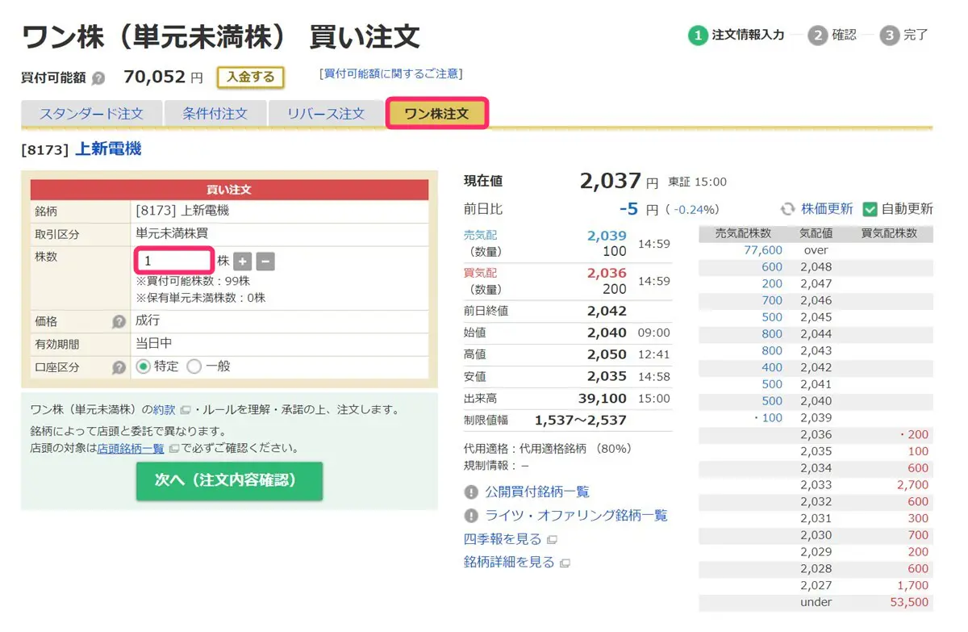Decrease share count with minus button

(x=265, y=262)
